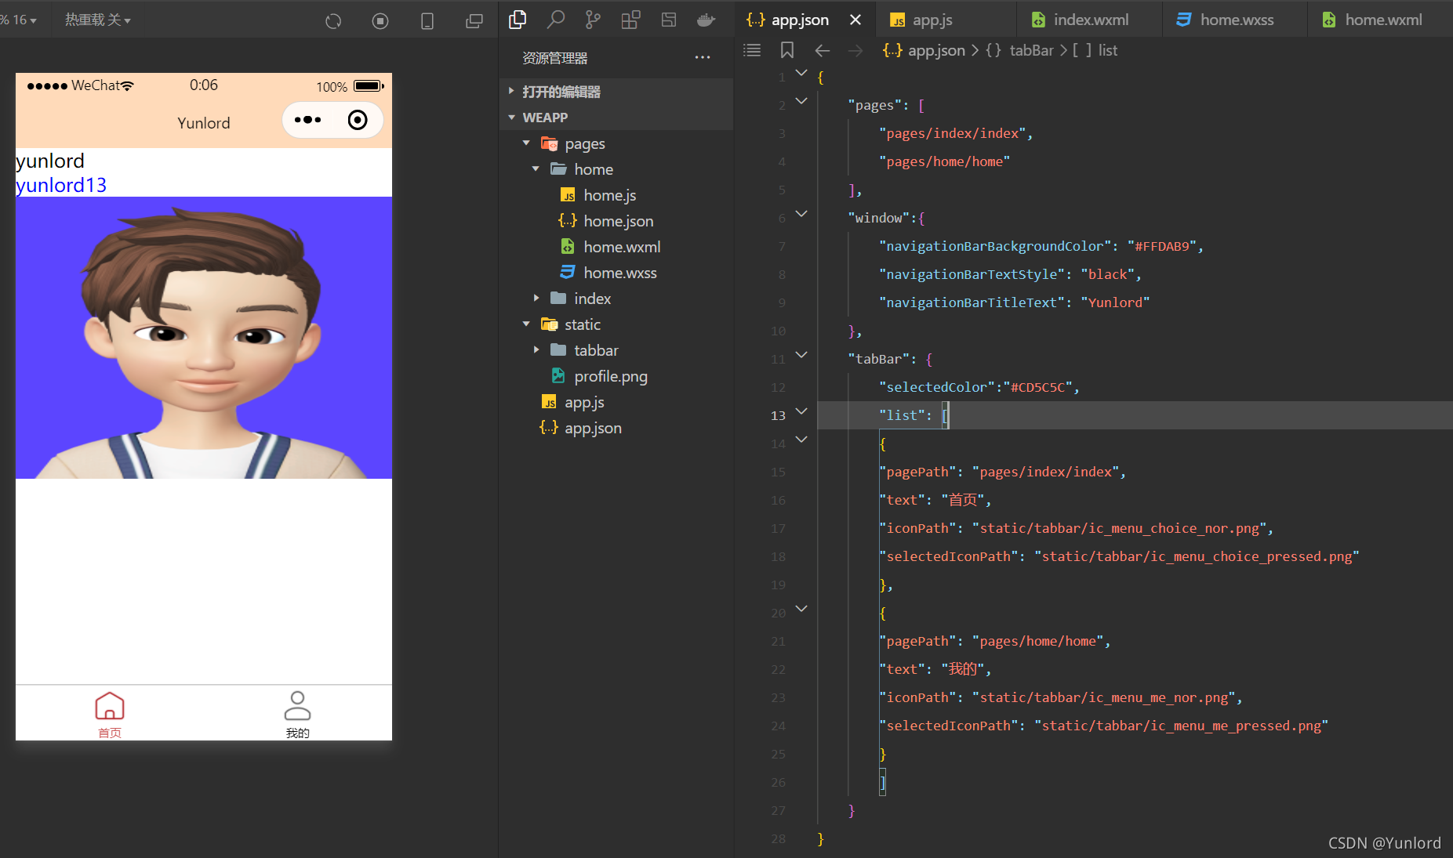1453x858 pixels.
Task: Click the mini program close circle button
Action: click(358, 120)
